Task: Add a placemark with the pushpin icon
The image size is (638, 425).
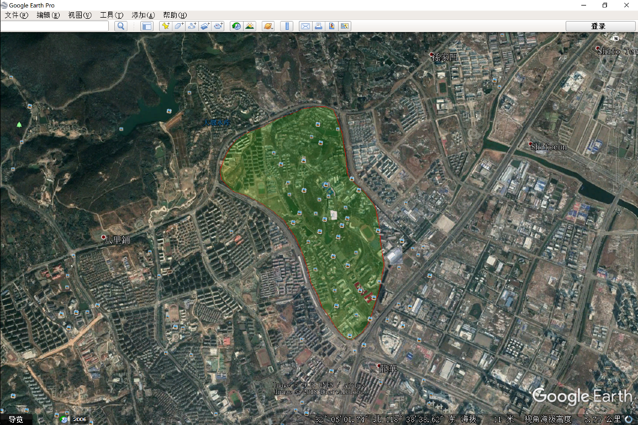Action: tap(166, 26)
